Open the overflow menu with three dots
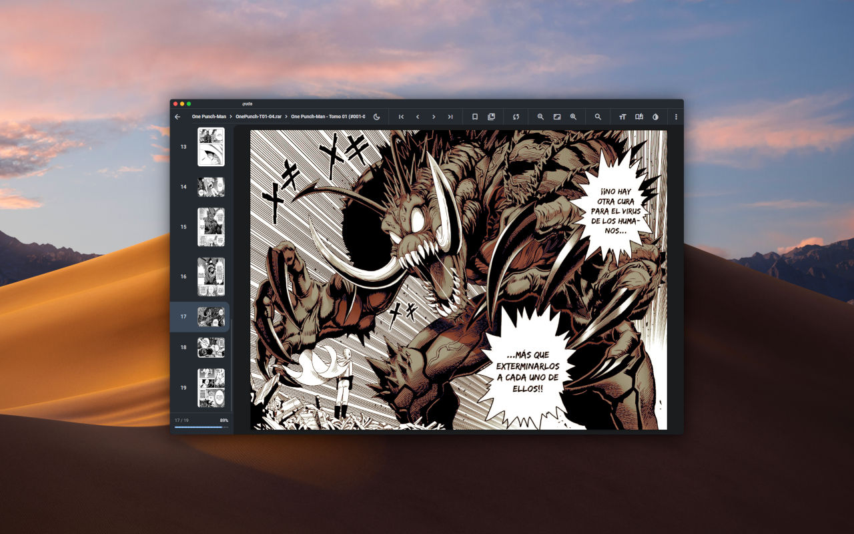854x534 pixels. click(x=675, y=116)
